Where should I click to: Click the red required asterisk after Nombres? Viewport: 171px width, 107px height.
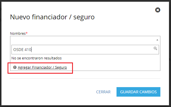click(x=27, y=33)
